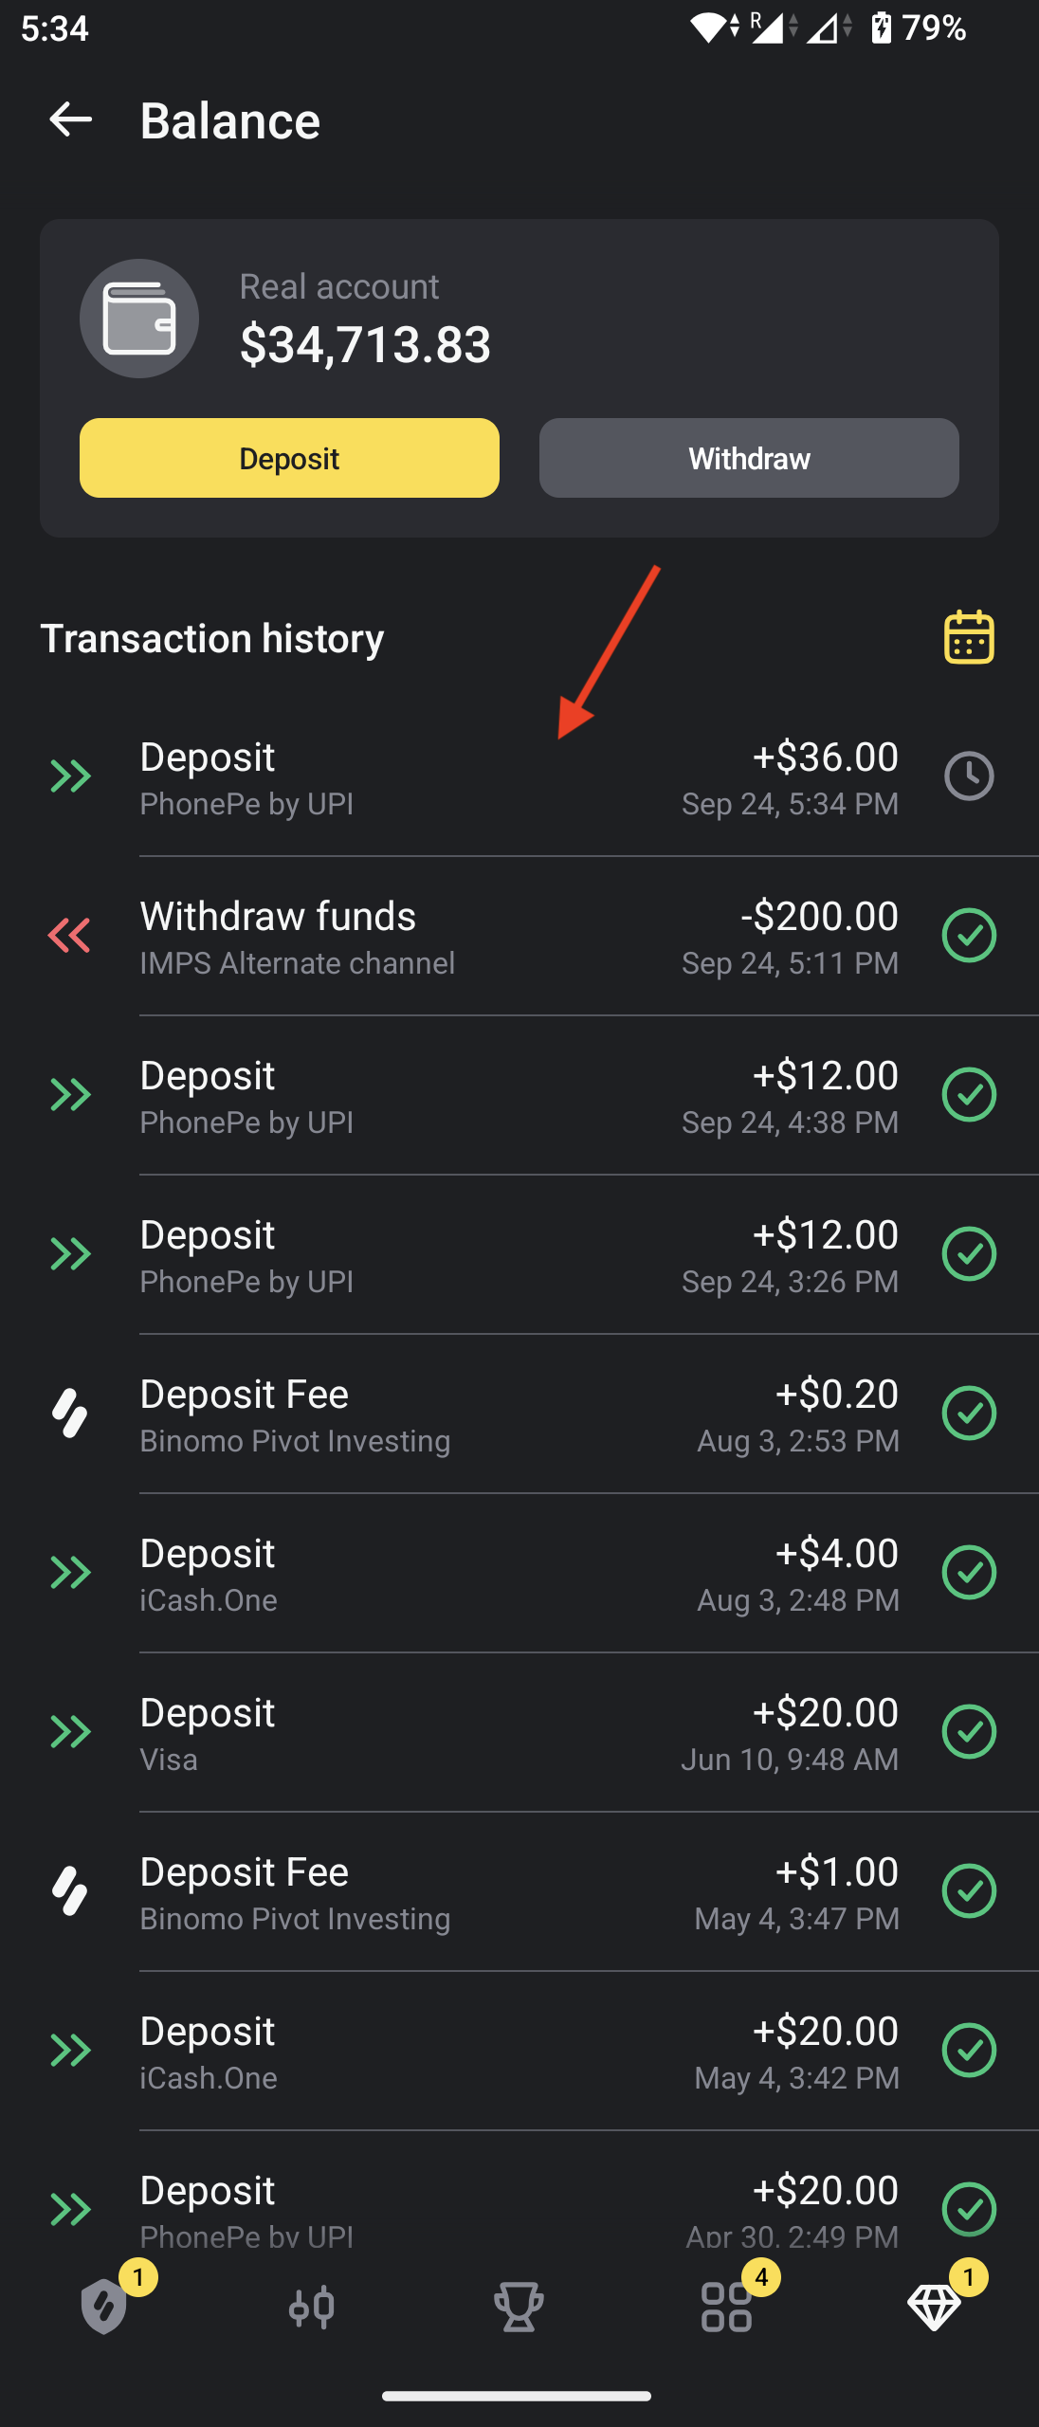This screenshot has height=2427, width=1039.
Task: Tap Binomo logo icon on May 4 Deposit Fee
Action: pyautogui.click(x=69, y=1891)
